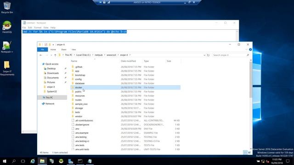Select Desktop in navigation pane
This screenshot has height=165, width=294.
coord(51,68)
